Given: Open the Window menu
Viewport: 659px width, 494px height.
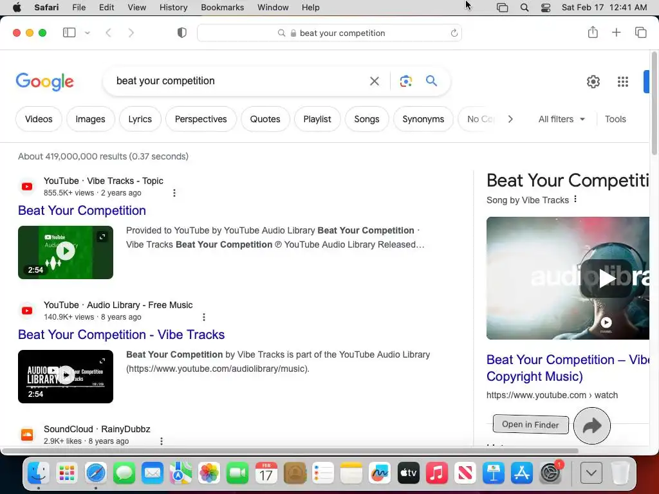Looking at the screenshot, I should (273, 7).
